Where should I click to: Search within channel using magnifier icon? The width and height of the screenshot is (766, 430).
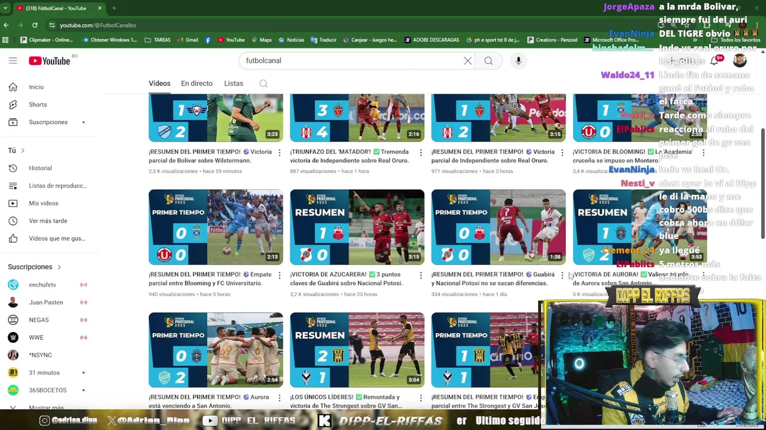[263, 84]
